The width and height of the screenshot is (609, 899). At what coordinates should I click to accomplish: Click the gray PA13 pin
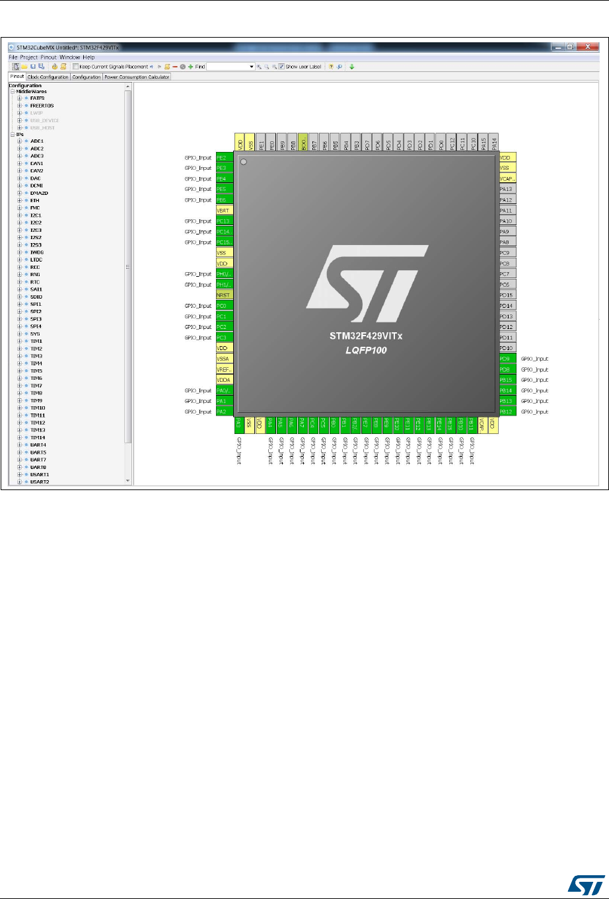[507, 189]
